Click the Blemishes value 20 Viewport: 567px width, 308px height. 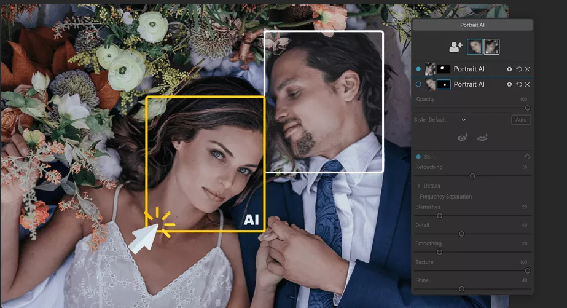pos(525,207)
